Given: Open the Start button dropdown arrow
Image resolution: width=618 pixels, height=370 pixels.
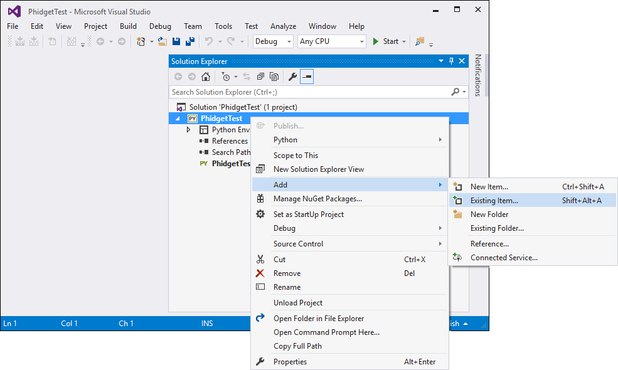Looking at the screenshot, I should (x=404, y=41).
